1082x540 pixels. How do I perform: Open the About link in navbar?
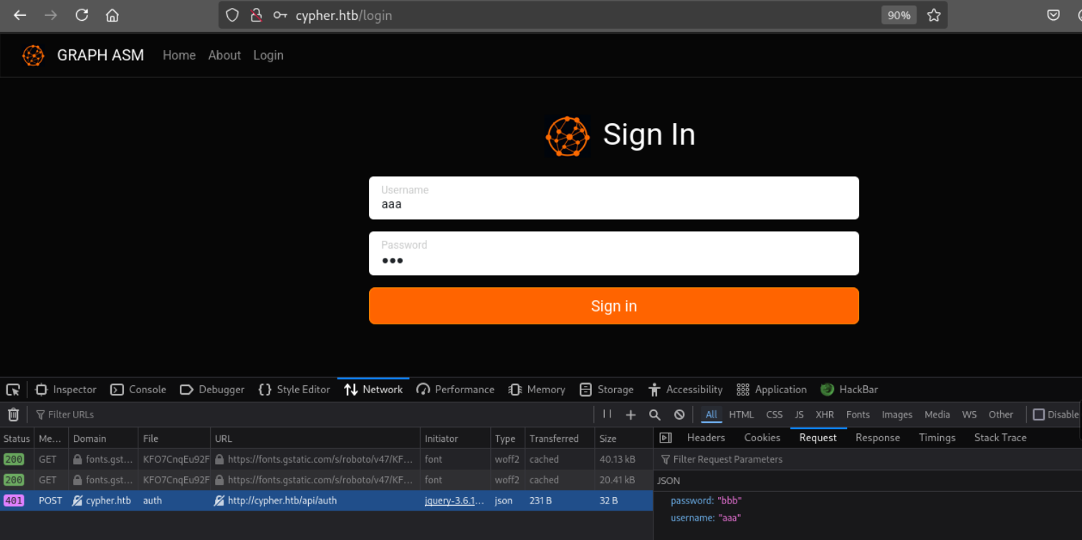(x=224, y=55)
